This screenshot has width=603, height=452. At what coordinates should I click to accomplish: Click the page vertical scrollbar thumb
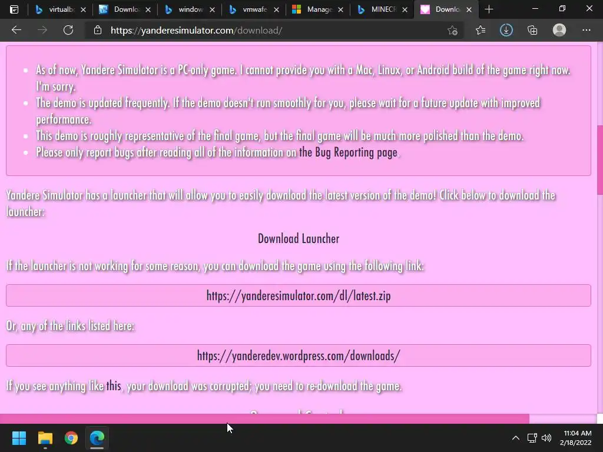coord(599,161)
